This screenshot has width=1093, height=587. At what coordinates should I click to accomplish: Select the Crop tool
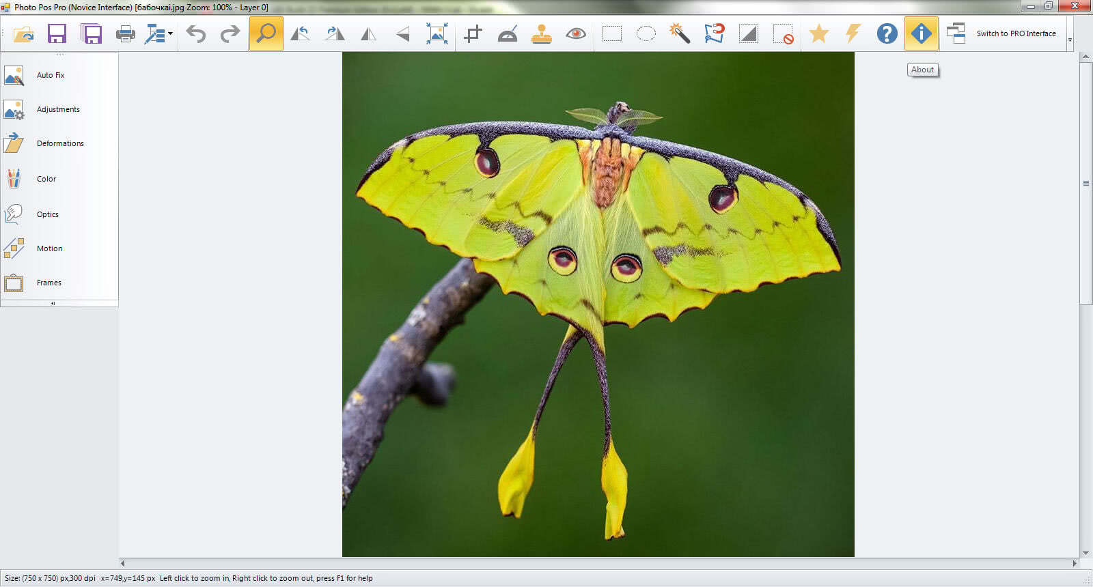tap(473, 33)
